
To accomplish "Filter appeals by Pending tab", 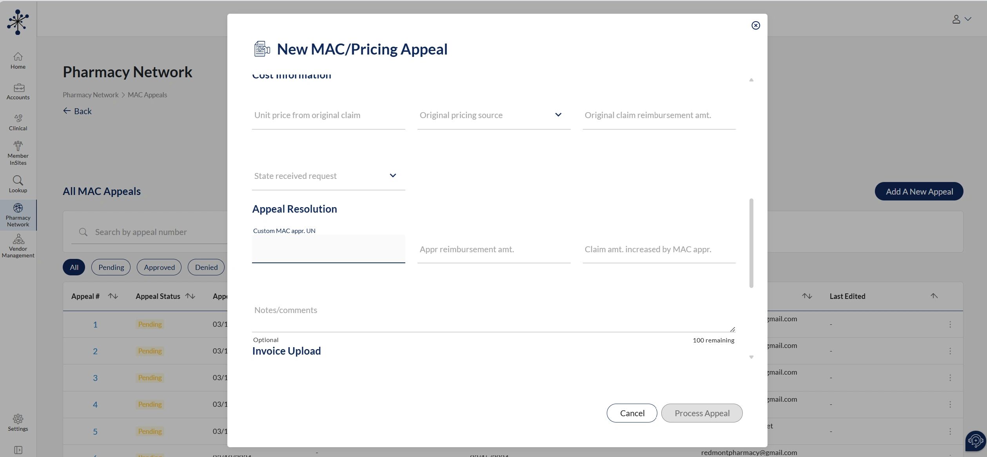I will [x=111, y=267].
